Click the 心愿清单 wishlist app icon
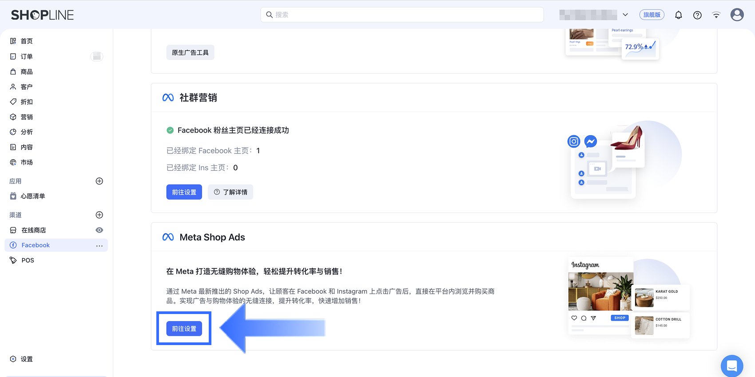 pyautogui.click(x=13, y=196)
